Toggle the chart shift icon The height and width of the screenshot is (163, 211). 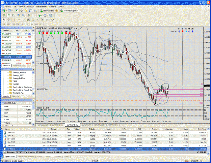click(34, 15)
